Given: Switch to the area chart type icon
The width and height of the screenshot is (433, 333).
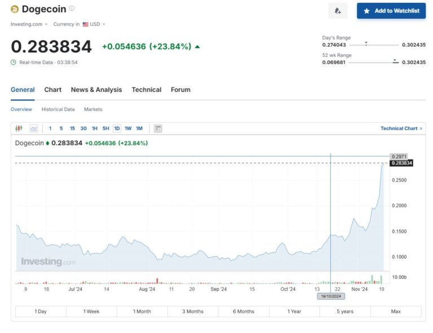Looking at the screenshot, I should pyautogui.click(x=34, y=128).
